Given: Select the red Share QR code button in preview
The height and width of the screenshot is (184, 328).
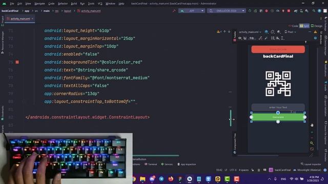Looking at the screenshot, I should [278, 50].
